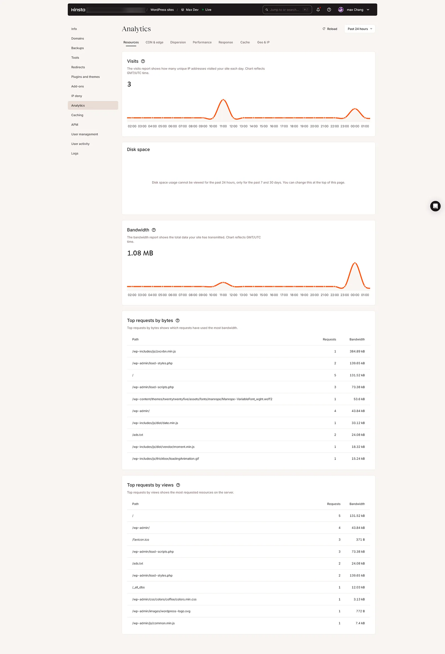Click the search magnifier icon

coord(267,9)
